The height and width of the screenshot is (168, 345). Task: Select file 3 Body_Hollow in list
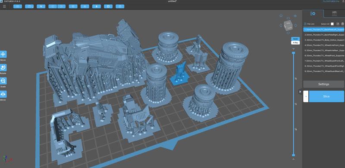323,40
